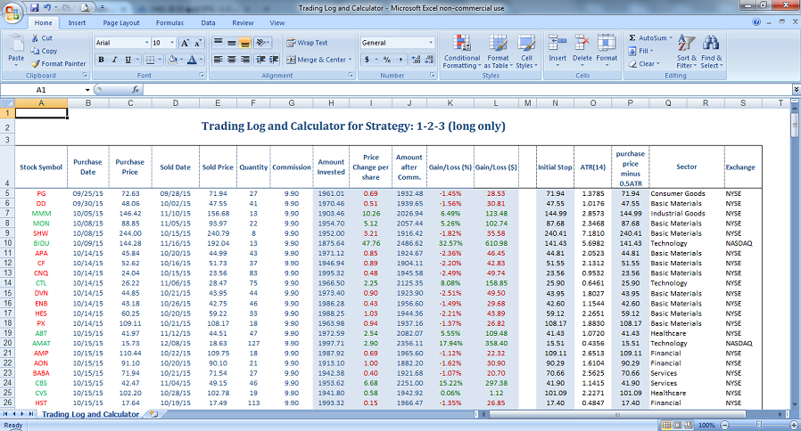801x431 pixels.
Task: Click the Format Painter icon
Action: pyautogui.click(x=35, y=63)
